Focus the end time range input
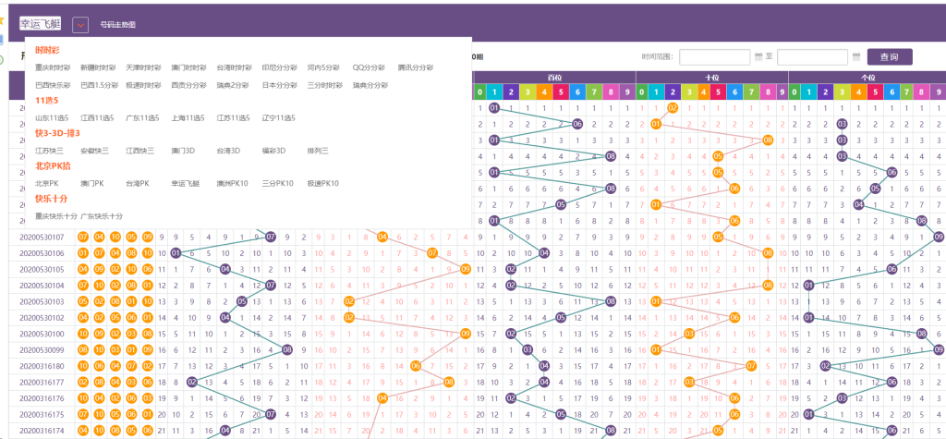Screen dimensions: 946x439 click(x=812, y=57)
